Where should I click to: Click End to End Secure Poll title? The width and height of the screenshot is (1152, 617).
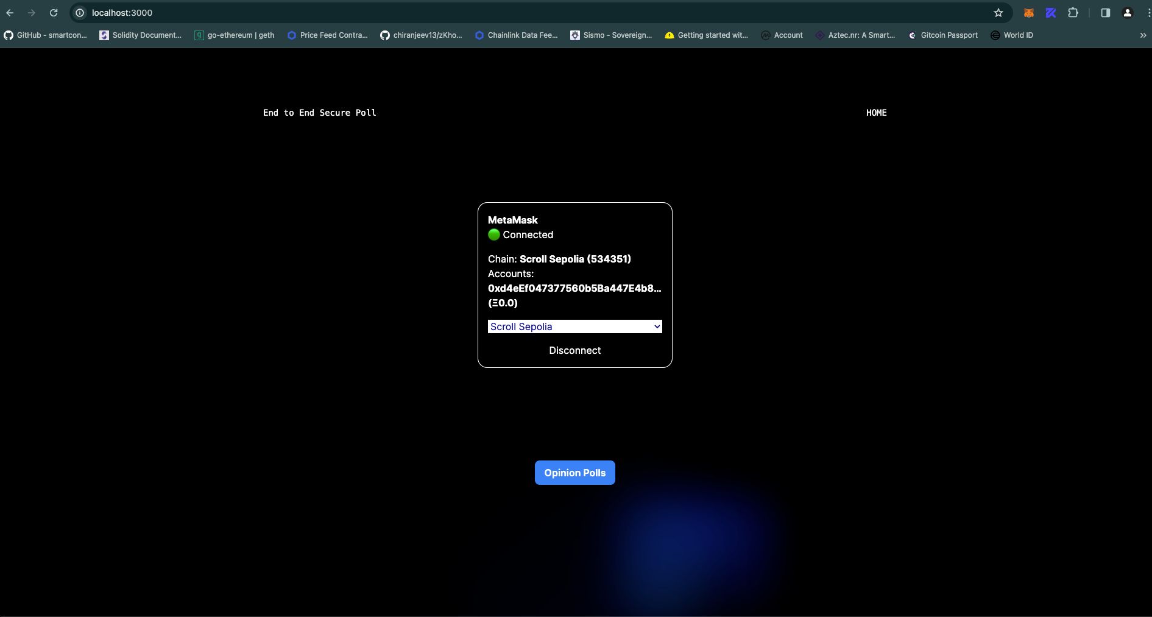click(319, 113)
